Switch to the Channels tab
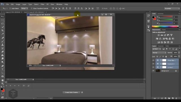The image size is (181, 102). click(161, 46)
